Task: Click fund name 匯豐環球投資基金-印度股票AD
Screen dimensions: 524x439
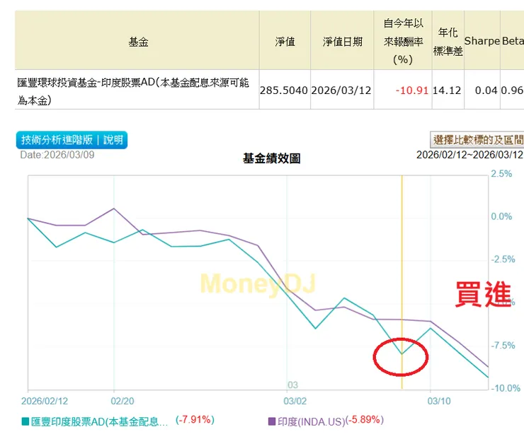Action: (x=133, y=90)
